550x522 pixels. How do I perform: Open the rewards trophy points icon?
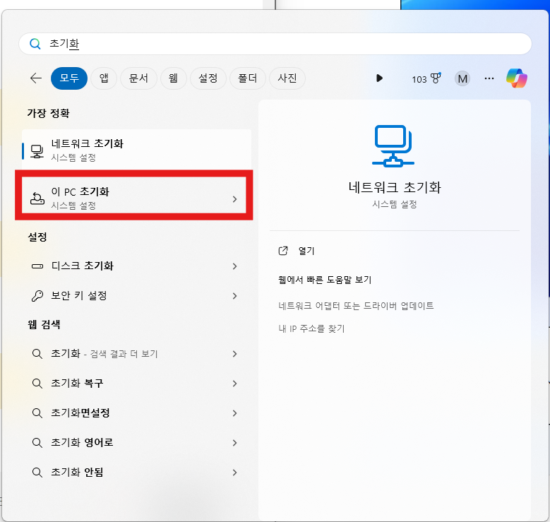[436, 78]
